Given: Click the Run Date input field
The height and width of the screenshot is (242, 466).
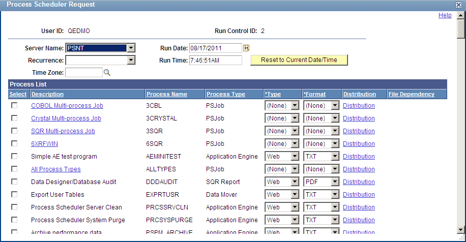Looking at the screenshot, I should click(x=216, y=48).
